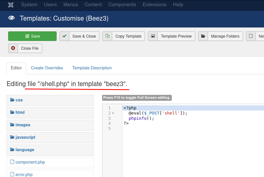Expand the images folder
Image resolution: width=264 pixels, height=177 pixels.
pos(50,125)
